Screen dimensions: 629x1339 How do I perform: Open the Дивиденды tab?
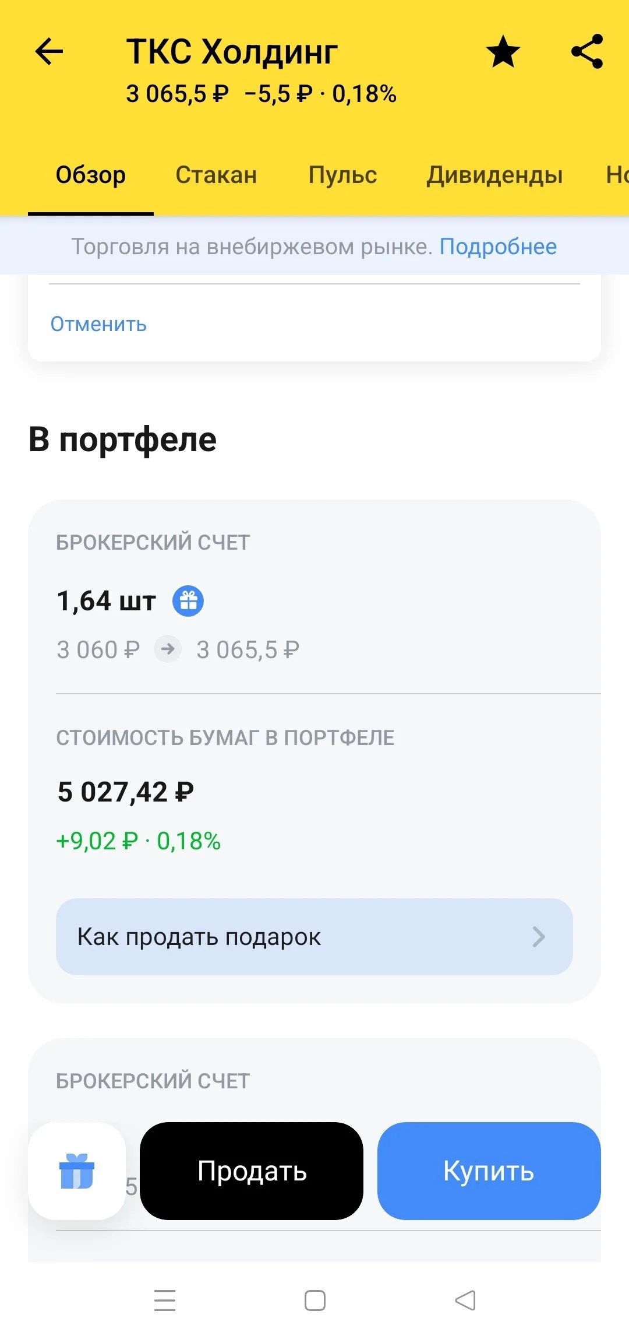click(494, 175)
